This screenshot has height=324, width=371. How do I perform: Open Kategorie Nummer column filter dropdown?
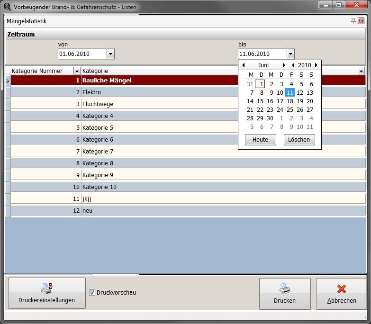pyautogui.click(x=77, y=71)
